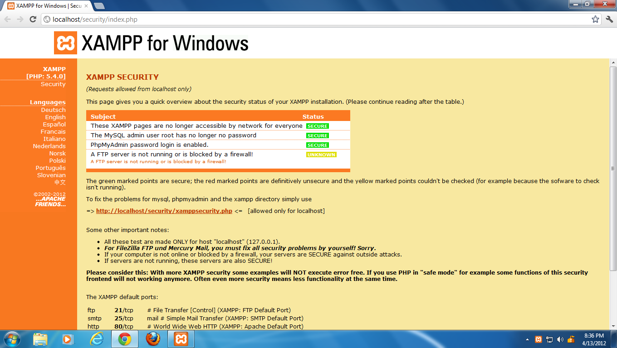Click the "PhpMyAdmin password login is enabled." row
Image resolution: width=617 pixels, height=348 pixels.
coord(218,145)
